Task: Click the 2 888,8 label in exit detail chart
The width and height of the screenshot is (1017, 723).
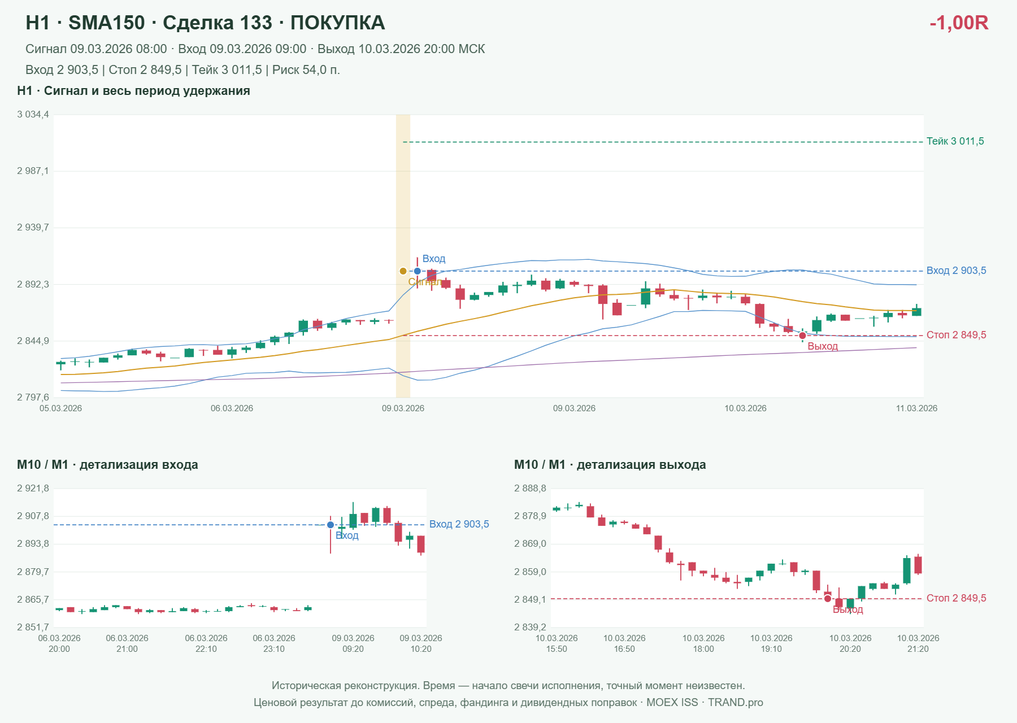Action: point(530,489)
